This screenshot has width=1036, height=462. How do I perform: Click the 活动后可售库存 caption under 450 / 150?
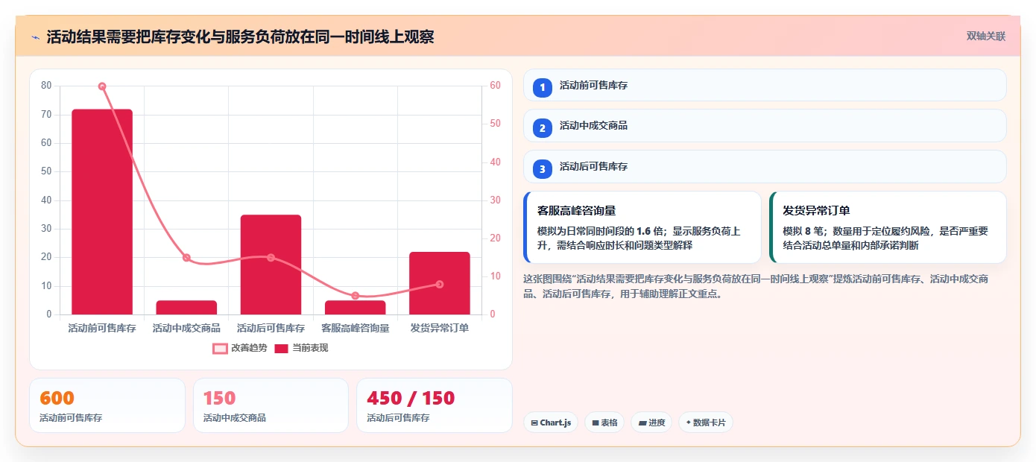point(398,418)
